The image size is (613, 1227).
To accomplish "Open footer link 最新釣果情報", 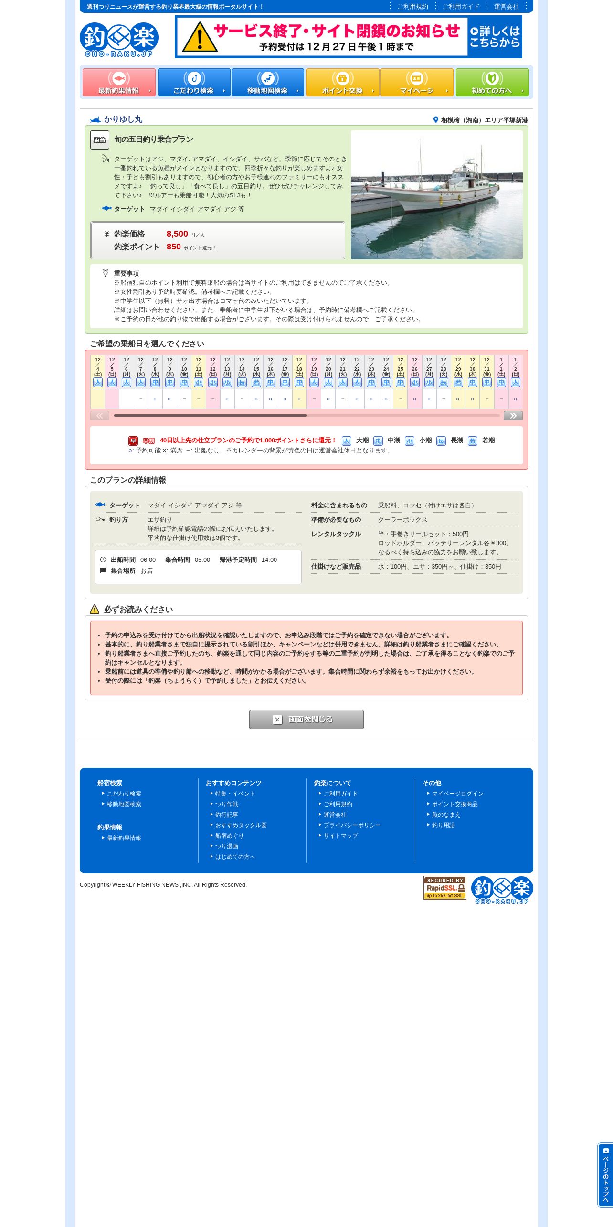I will tap(124, 838).
